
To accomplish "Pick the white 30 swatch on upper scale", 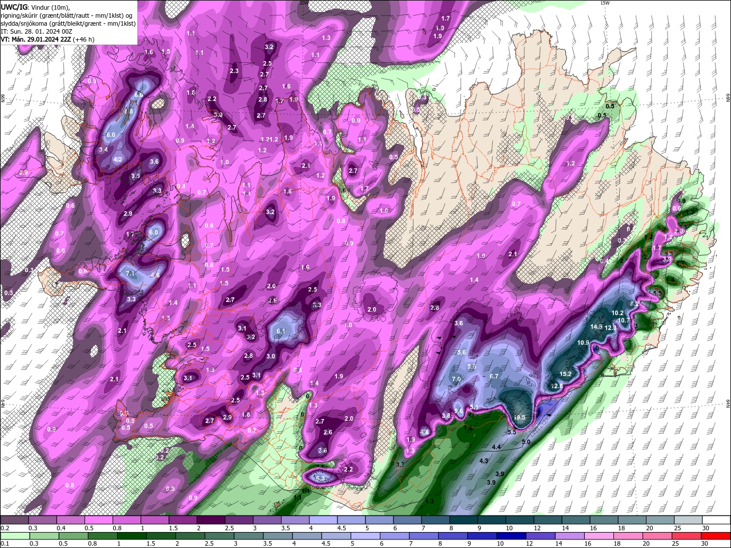I will [x=716, y=520].
